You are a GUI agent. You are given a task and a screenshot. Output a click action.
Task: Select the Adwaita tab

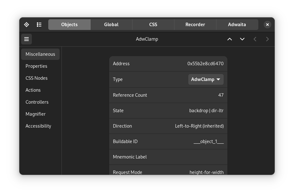click(x=237, y=24)
